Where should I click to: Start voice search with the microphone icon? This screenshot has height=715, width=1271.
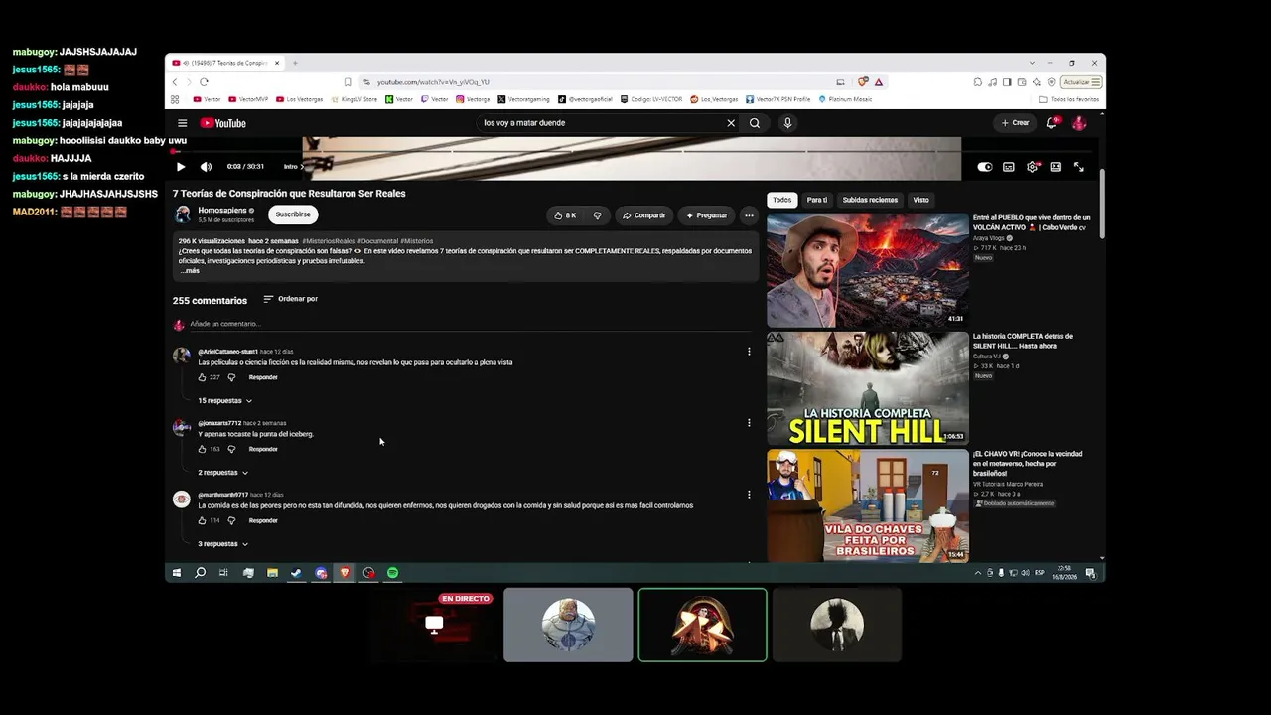(x=787, y=123)
